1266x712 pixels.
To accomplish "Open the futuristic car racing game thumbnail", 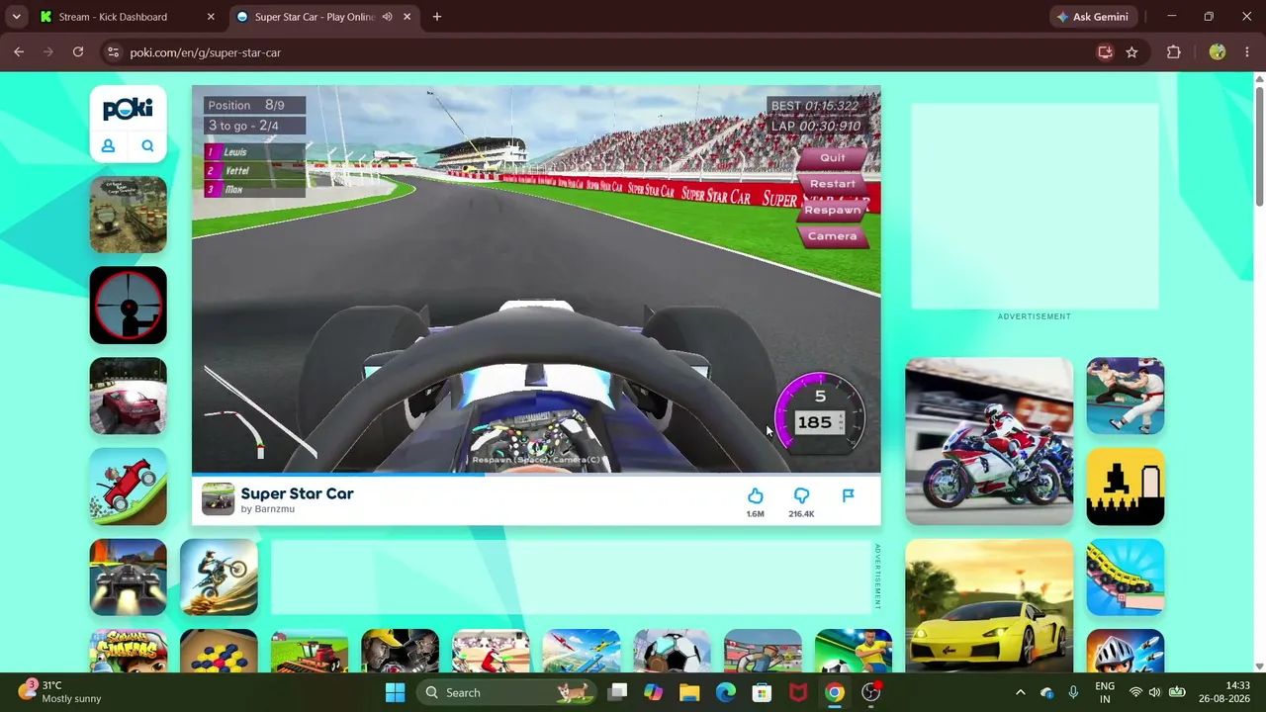I will click(x=129, y=578).
